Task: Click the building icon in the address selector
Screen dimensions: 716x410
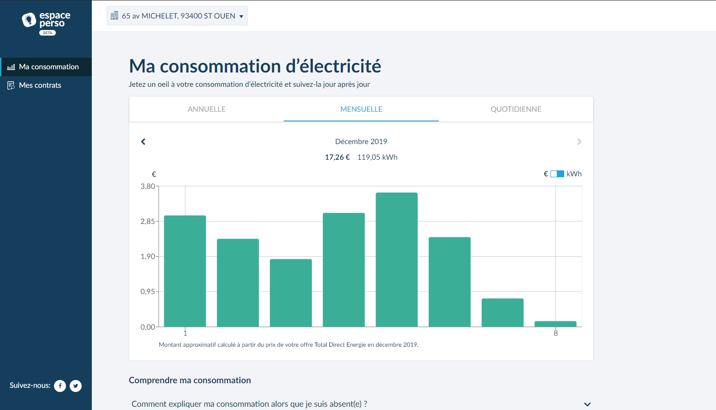Action: pyautogui.click(x=114, y=15)
